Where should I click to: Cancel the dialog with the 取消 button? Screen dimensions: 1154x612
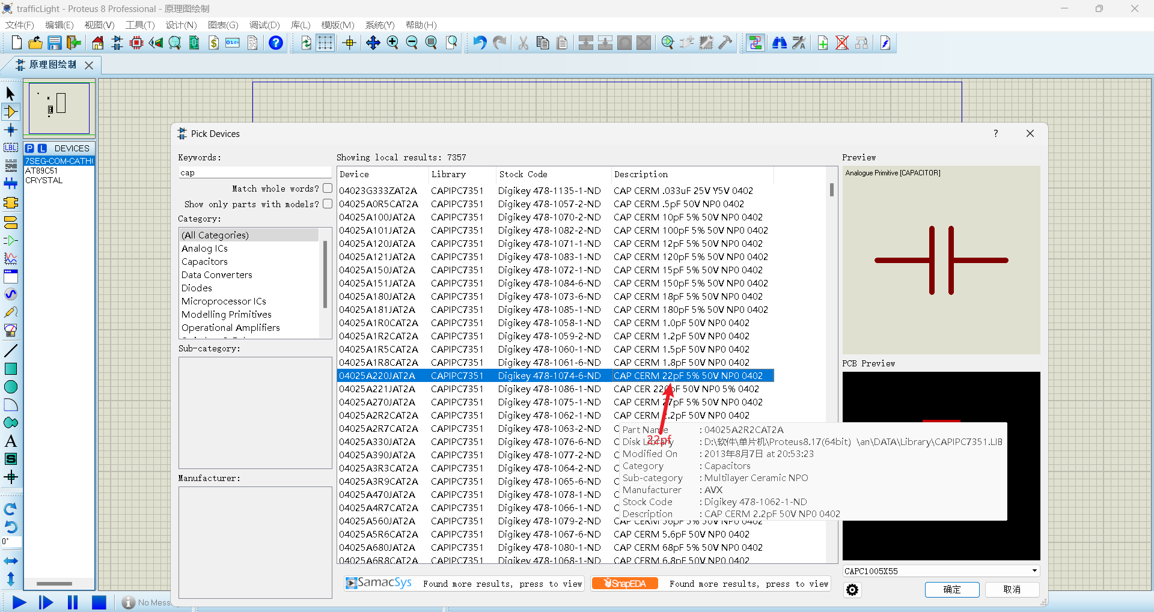[1012, 590]
